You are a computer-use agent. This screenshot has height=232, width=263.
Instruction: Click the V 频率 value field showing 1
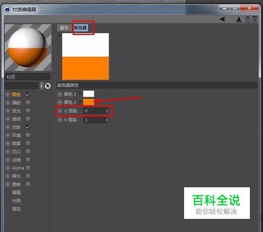[x=96, y=120]
